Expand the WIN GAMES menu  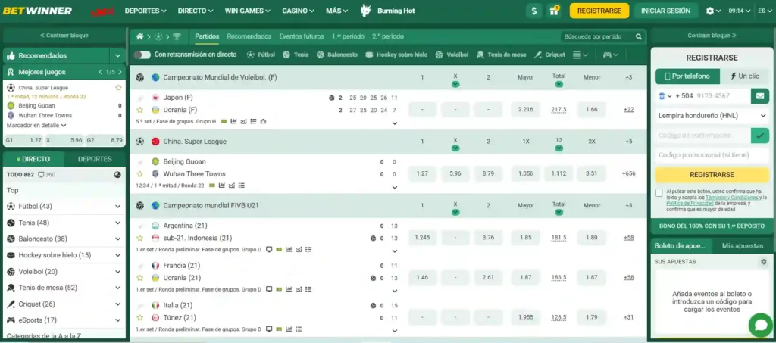[248, 11]
